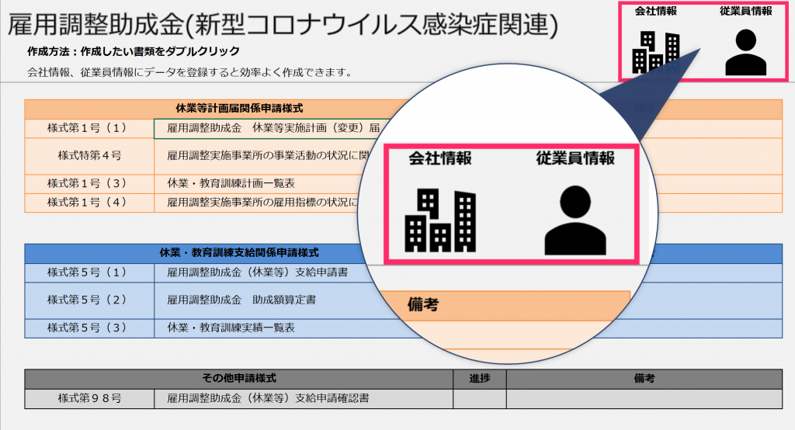Select the small 従業員情報 label above person icon in header
Screen dimensions: 795x430
(746, 11)
